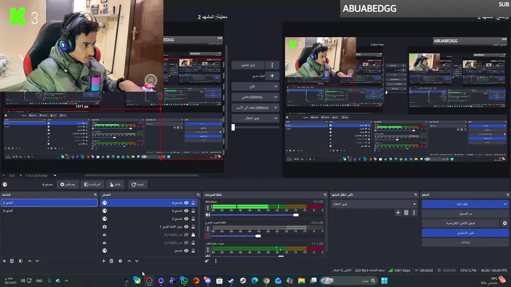The height and width of the screenshot is (287, 511).
Task: Delete the selected scene via trash icon
Action: [12, 261]
